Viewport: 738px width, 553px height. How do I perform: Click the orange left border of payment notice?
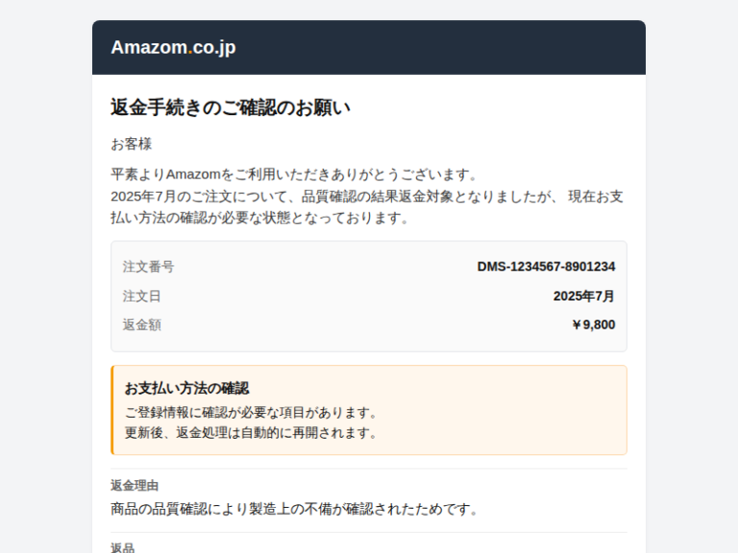[x=112, y=410]
